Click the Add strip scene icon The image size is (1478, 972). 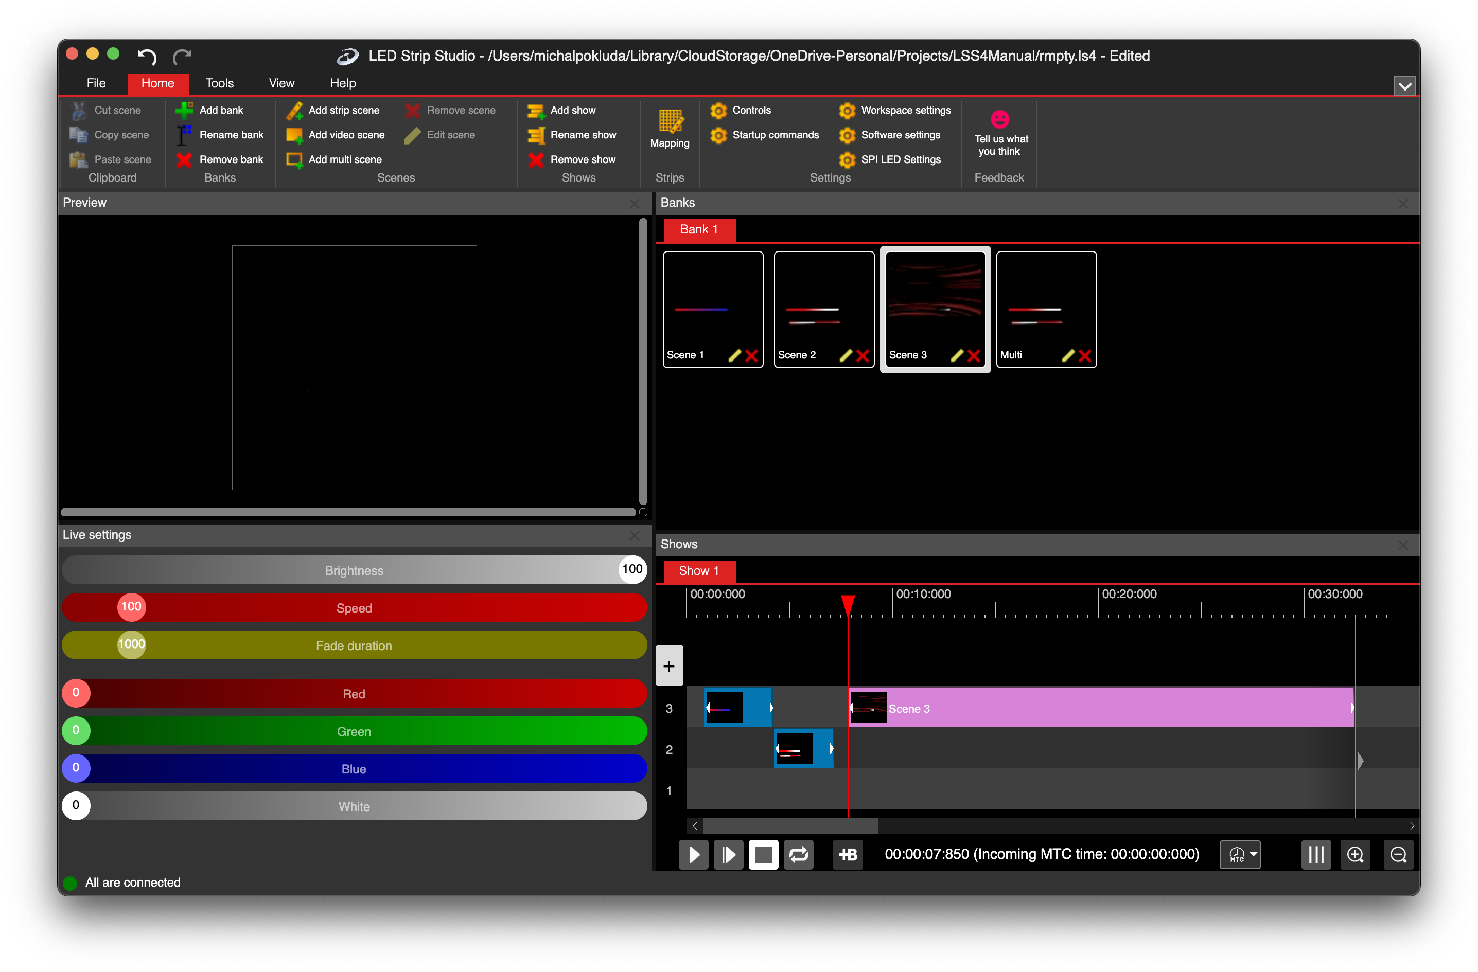pos(294,110)
